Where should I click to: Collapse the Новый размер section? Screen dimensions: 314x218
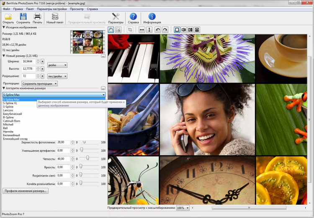(x=4, y=56)
